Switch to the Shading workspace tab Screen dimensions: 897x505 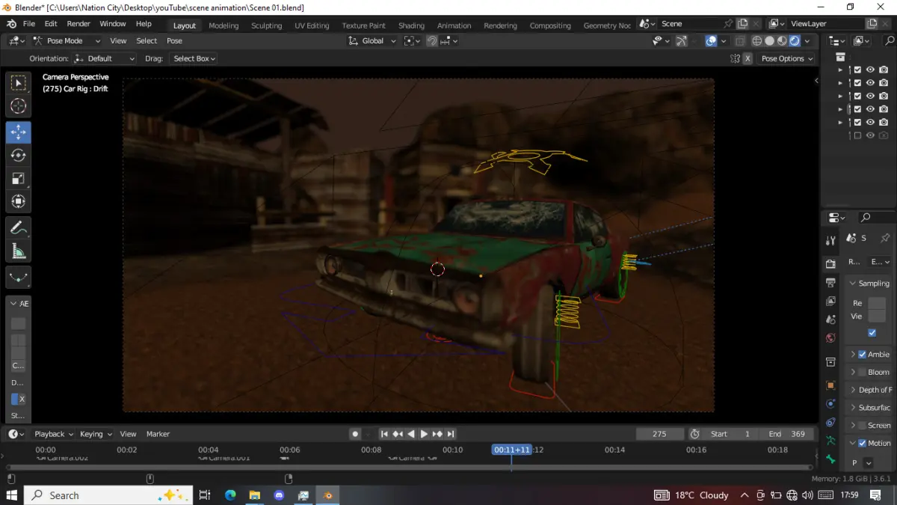click(x=411, y=25)
